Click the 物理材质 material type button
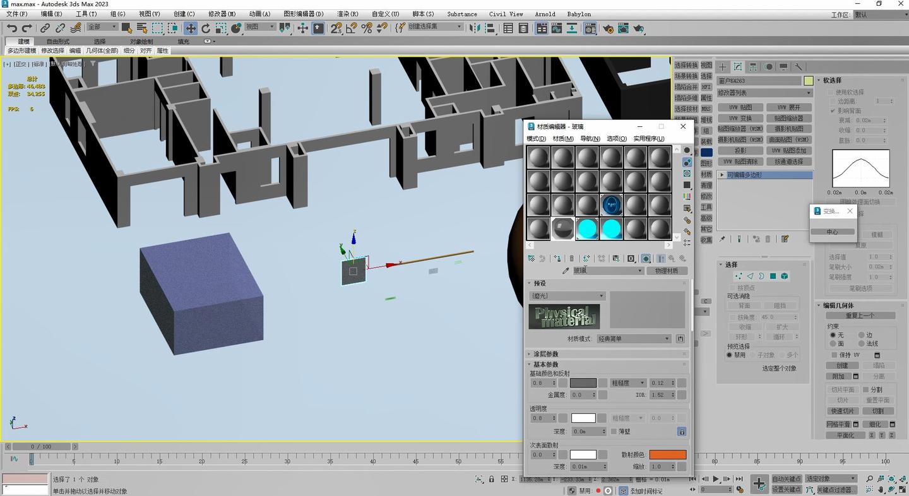Viewport: 909px width, 496px height. tap(667, 271)
